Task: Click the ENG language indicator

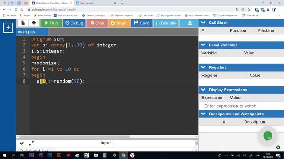Action: tap(258, 155)
